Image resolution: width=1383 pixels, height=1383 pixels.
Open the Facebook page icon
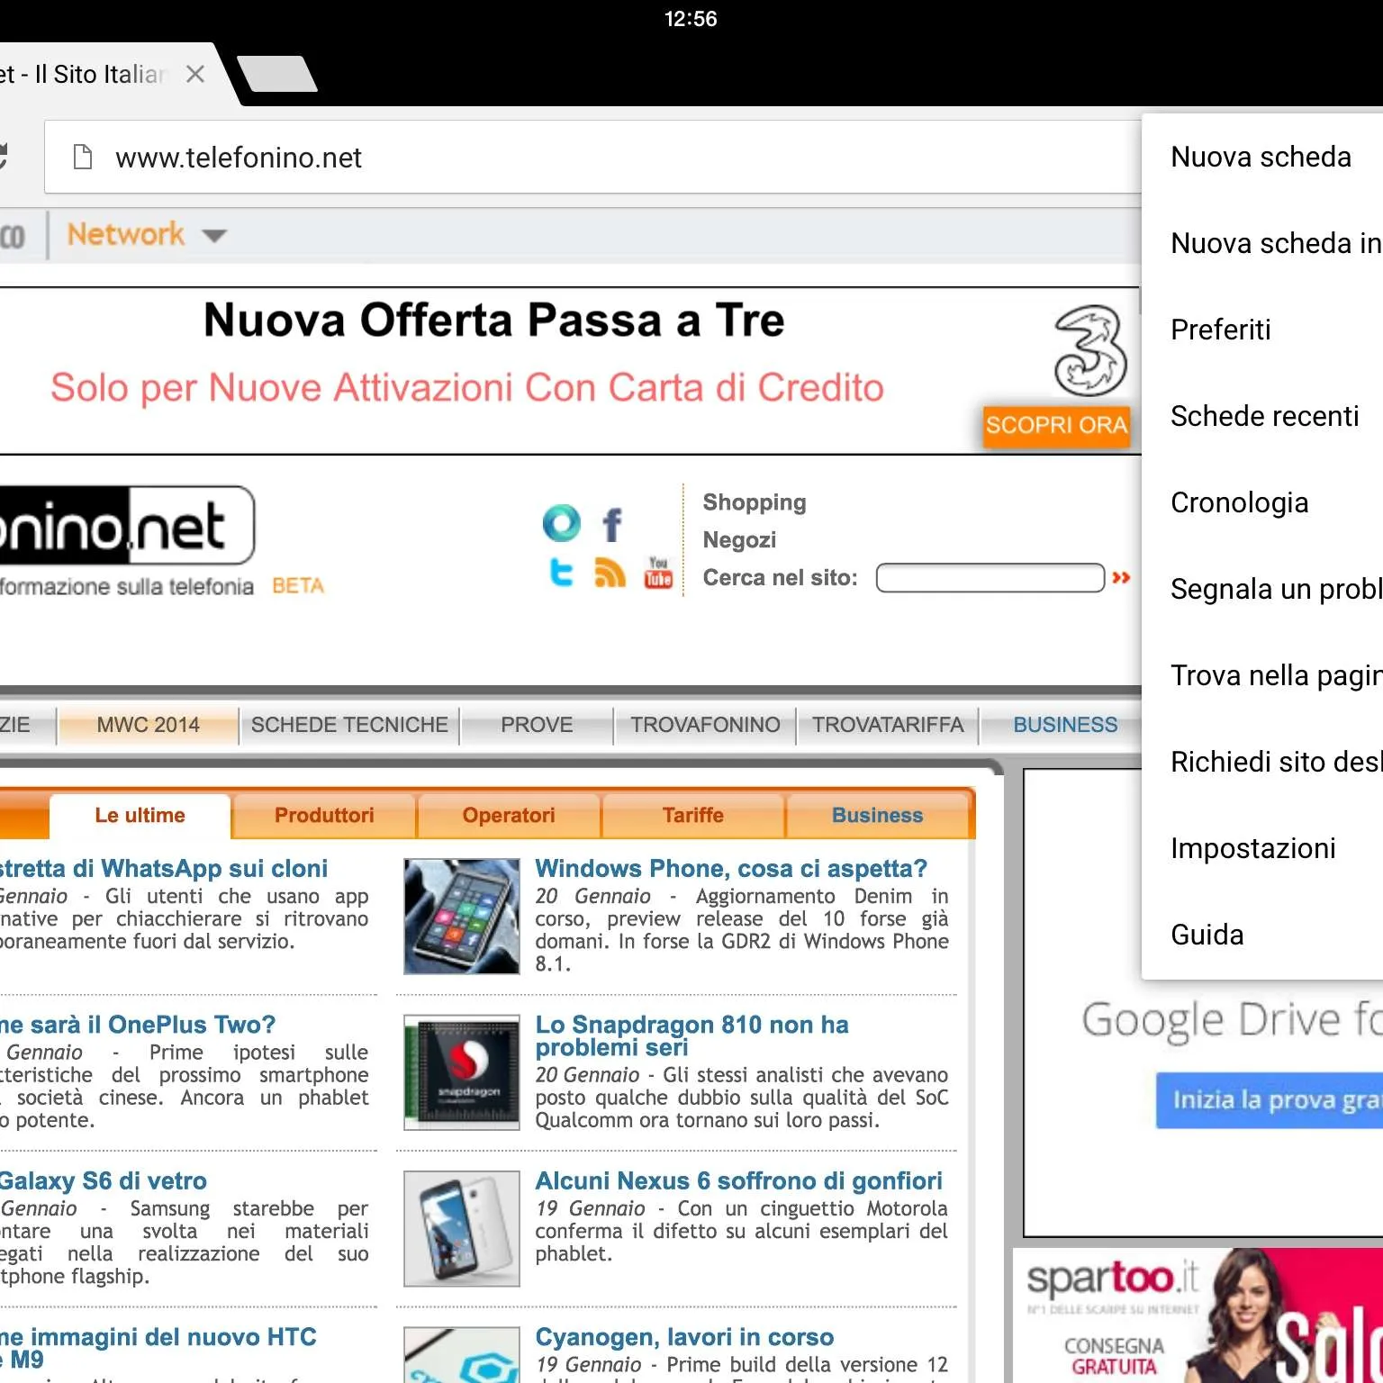pyautogui.click(x=612, y=524)
